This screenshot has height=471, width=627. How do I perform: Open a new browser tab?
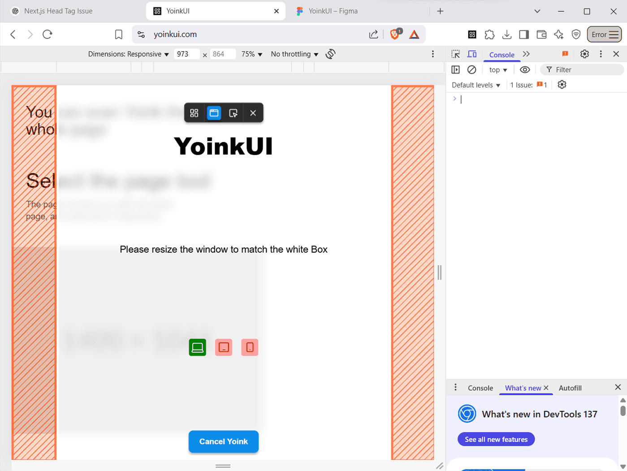[x=440, y=11]
